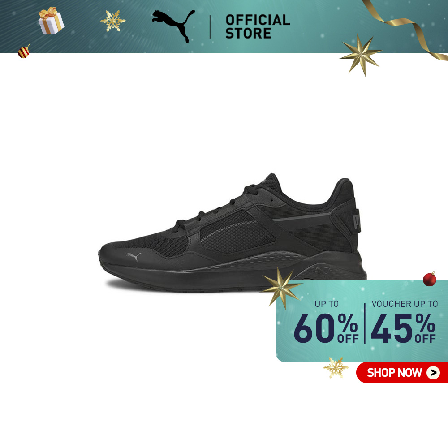Click the red ornament on promo badge
Screen dimensions: 448x448
(430, 279)
